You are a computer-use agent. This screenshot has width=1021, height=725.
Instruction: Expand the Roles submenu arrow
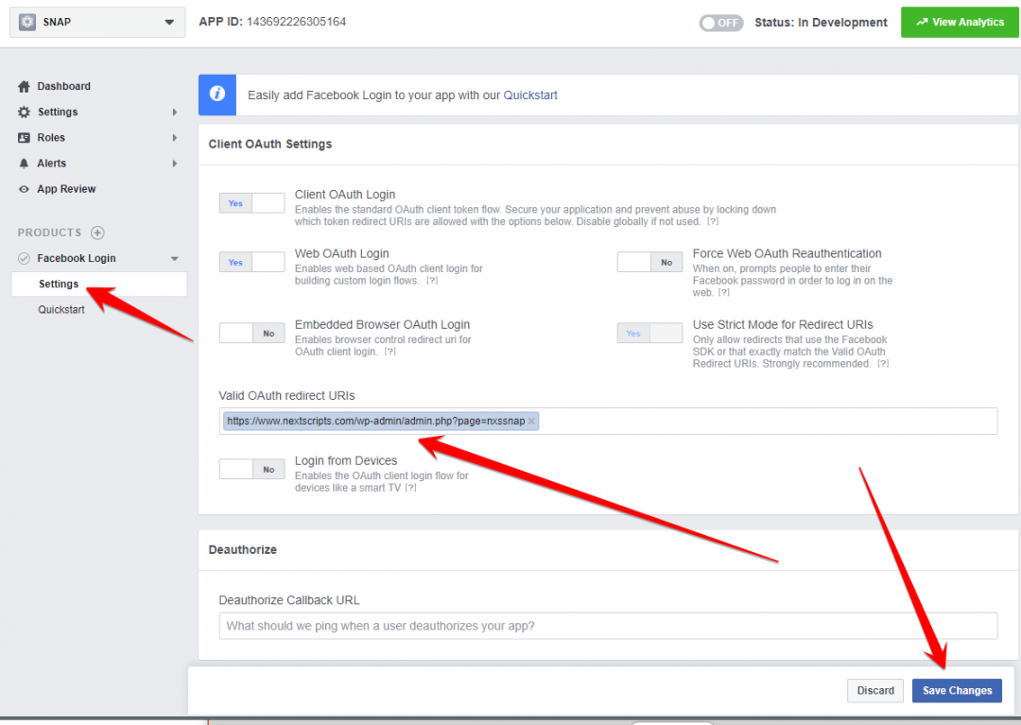[x=175, y=138]
